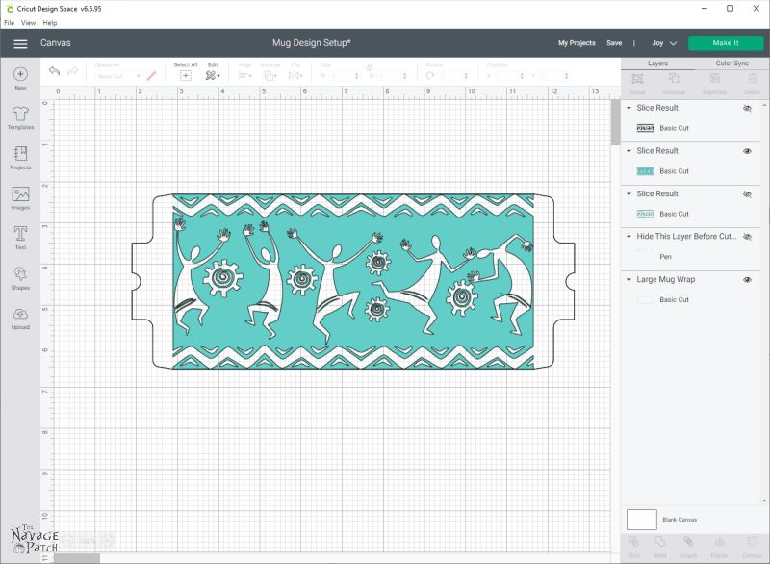770x564 pixels.
Task: Open the hamburger main menu
Action: [x=20, y=43]
